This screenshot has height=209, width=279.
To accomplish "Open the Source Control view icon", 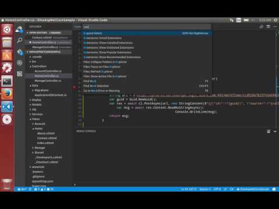I will point(20,52).
